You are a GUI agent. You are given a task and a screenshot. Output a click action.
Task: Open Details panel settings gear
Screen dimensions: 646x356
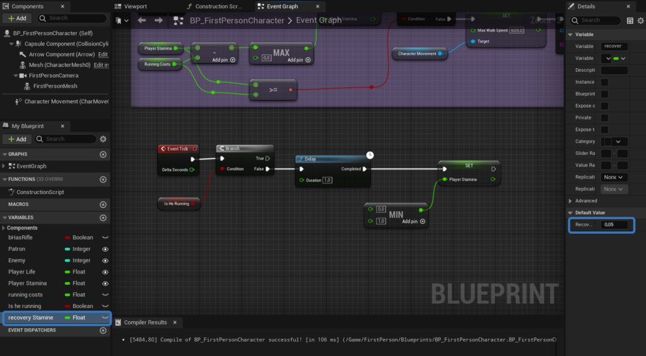tap(641, 20)
